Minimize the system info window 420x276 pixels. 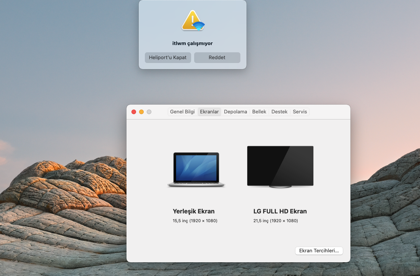click(141, 112)
